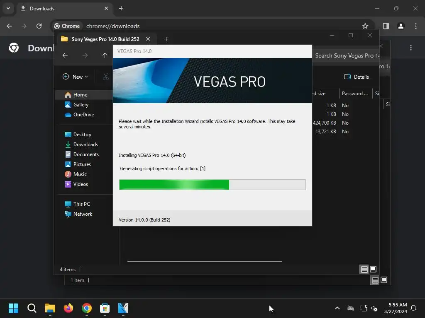
Task: Open Chrome tab search dropdown
Action: 8,8
